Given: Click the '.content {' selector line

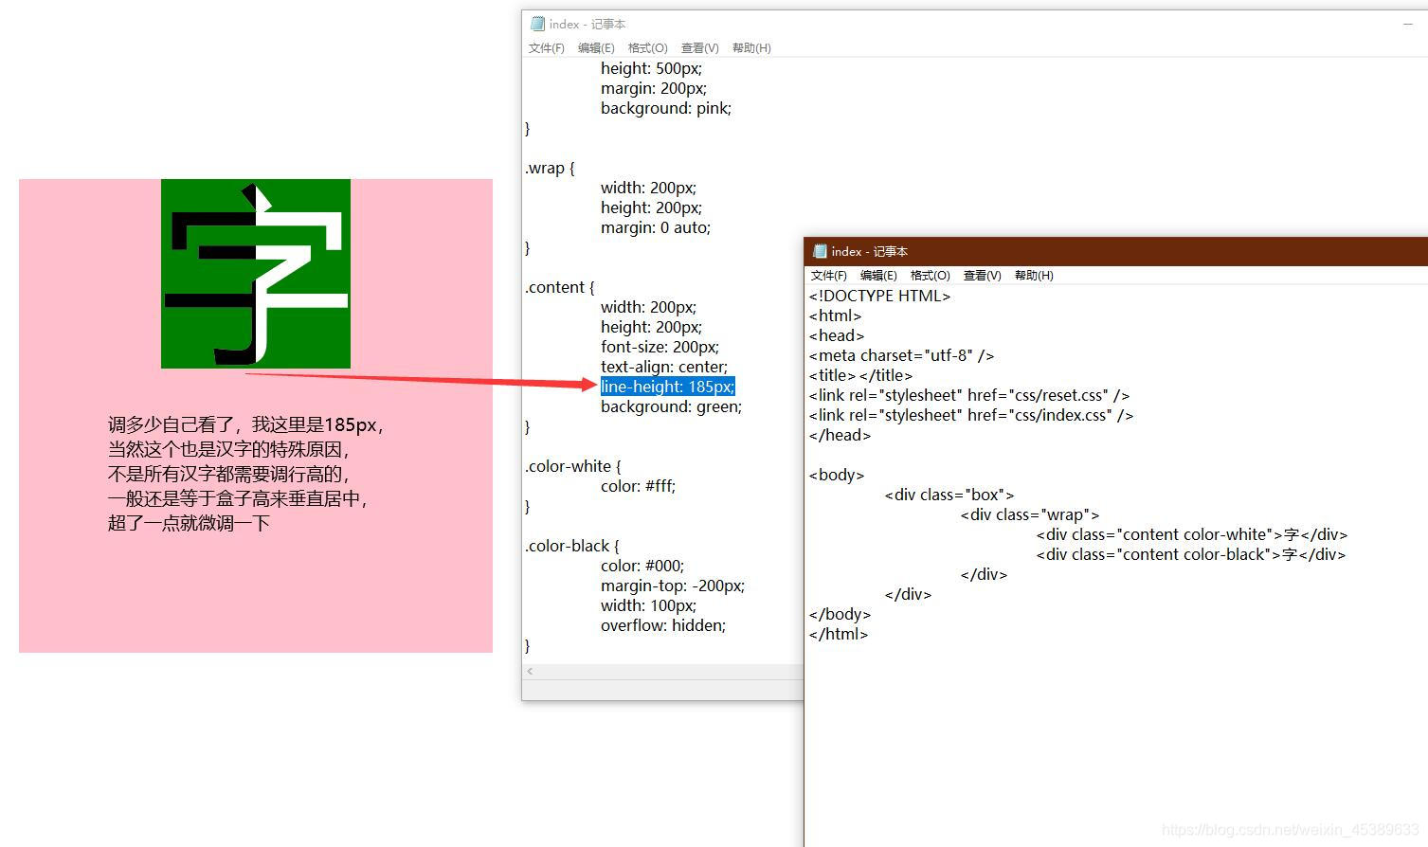Looking at the screenshot, I should pyautogui.click(x=560, y=287).
